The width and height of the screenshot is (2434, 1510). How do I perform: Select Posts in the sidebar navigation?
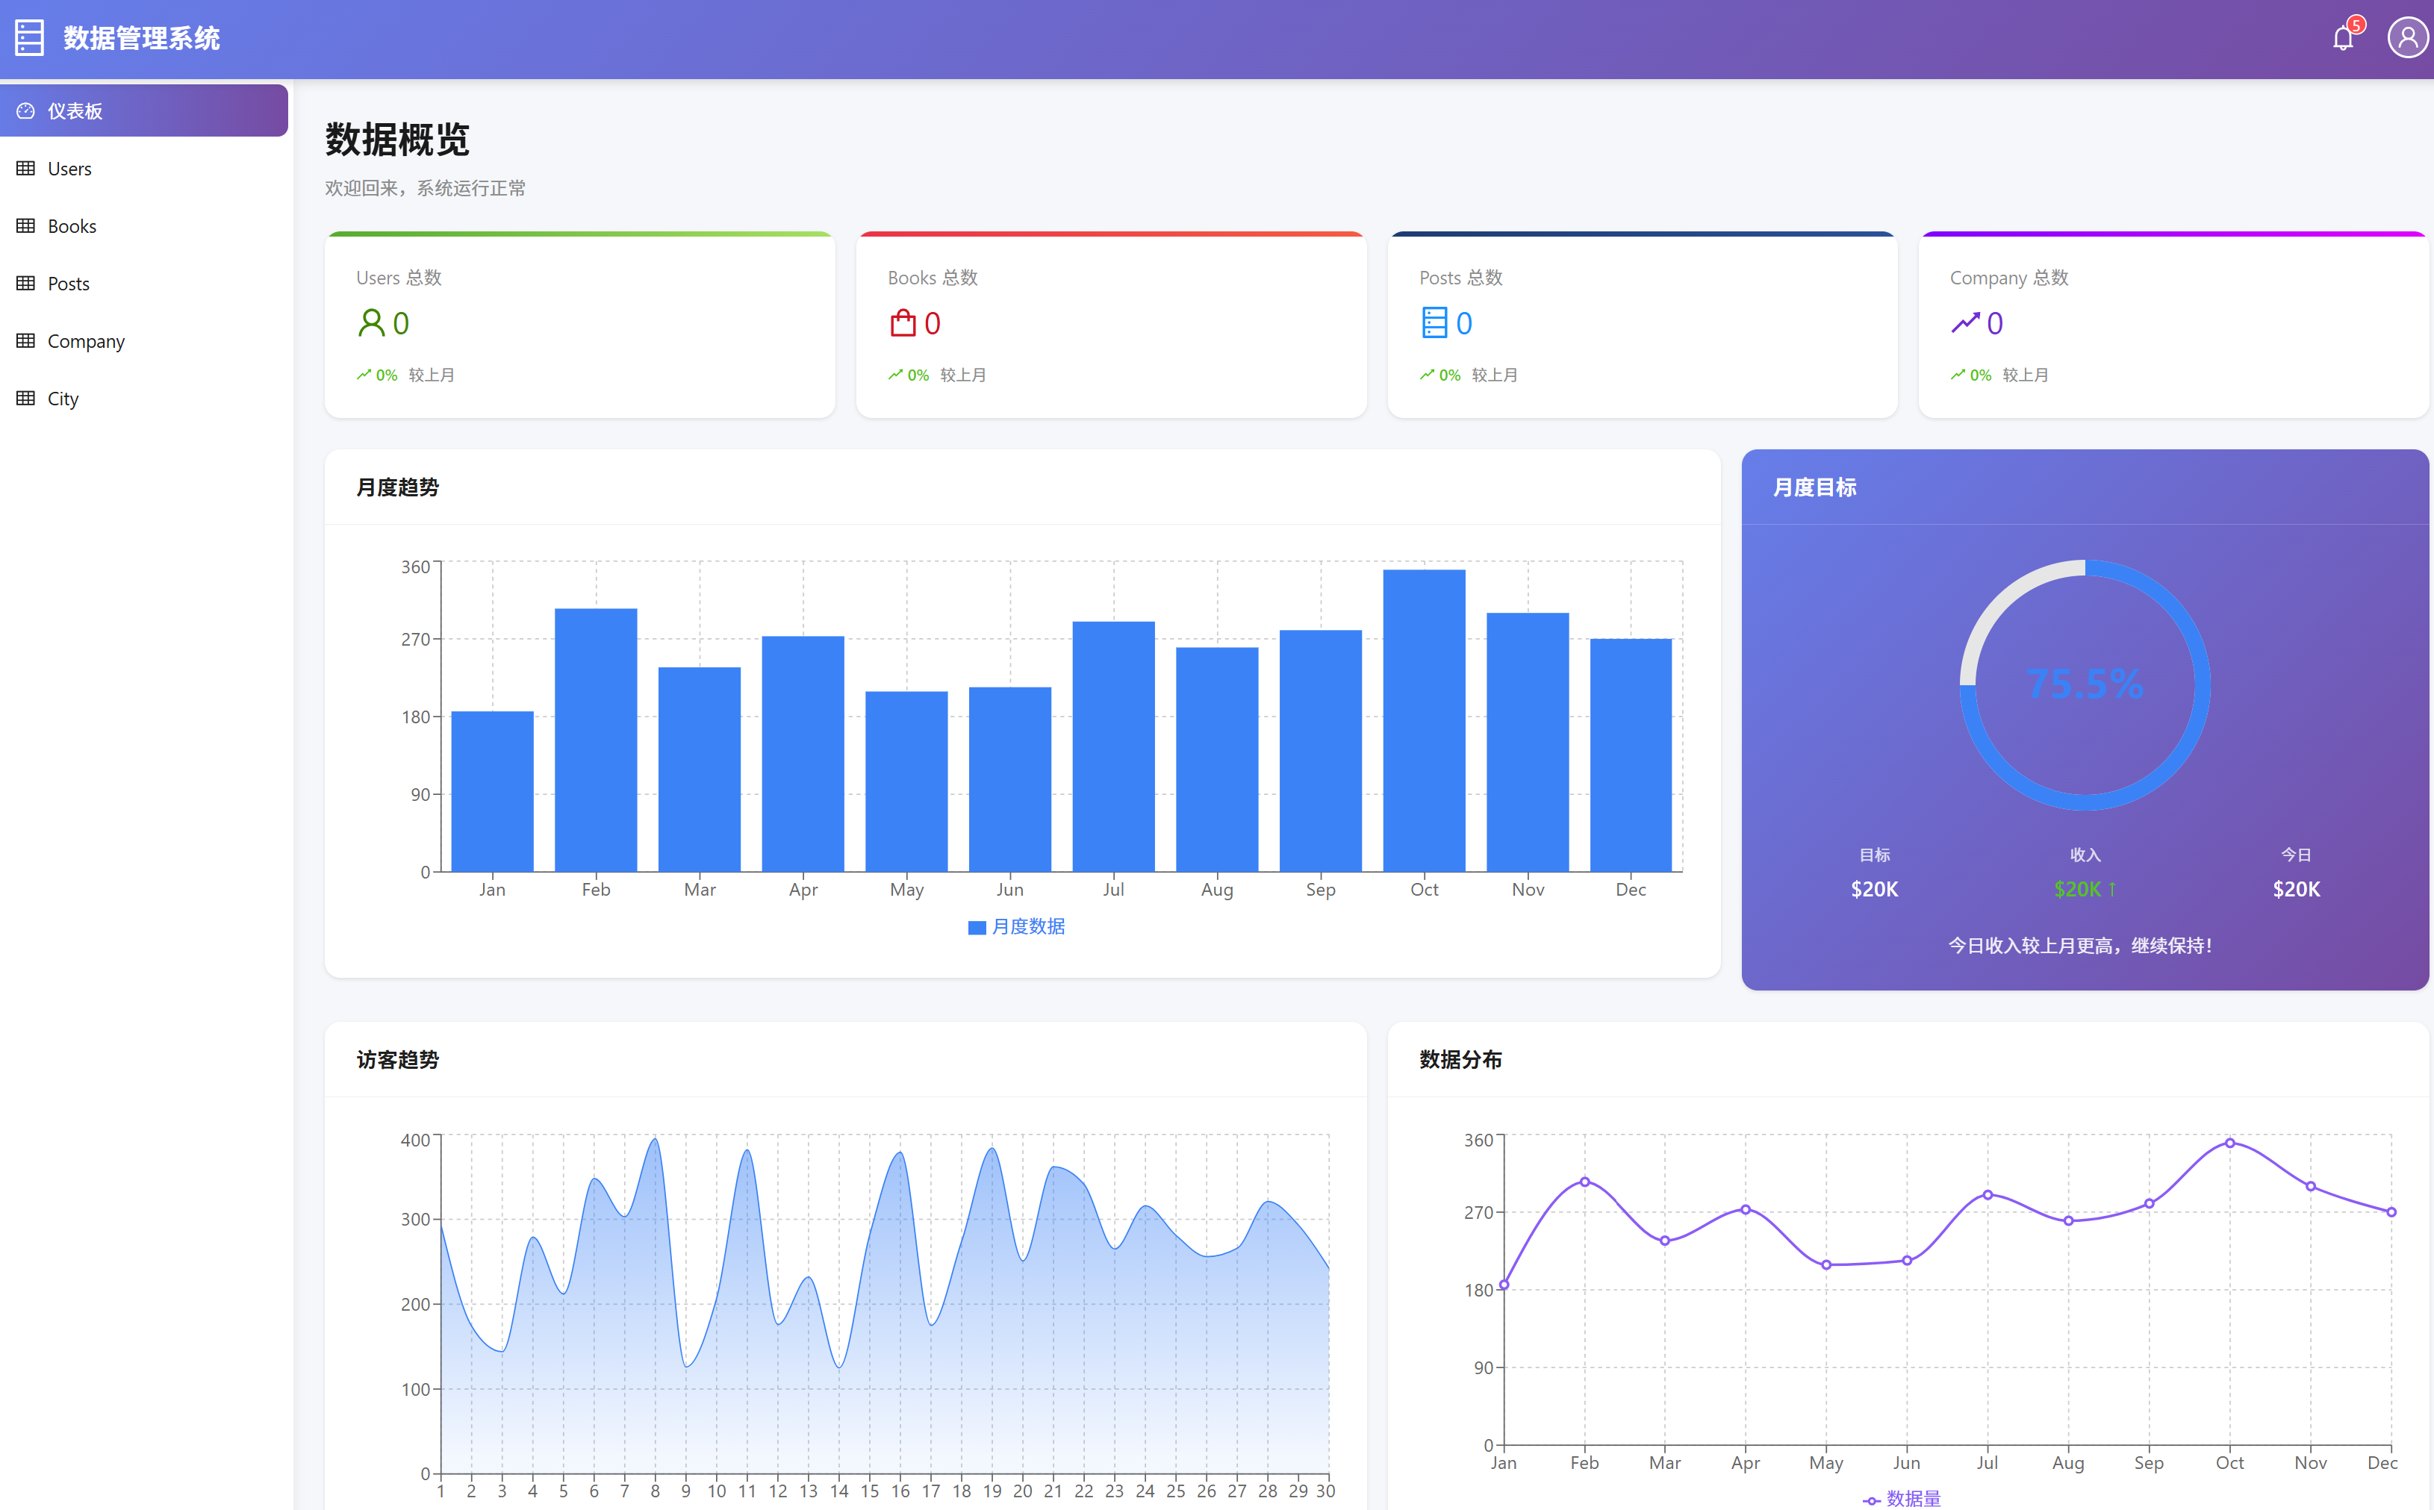click(x=67, y=283)
